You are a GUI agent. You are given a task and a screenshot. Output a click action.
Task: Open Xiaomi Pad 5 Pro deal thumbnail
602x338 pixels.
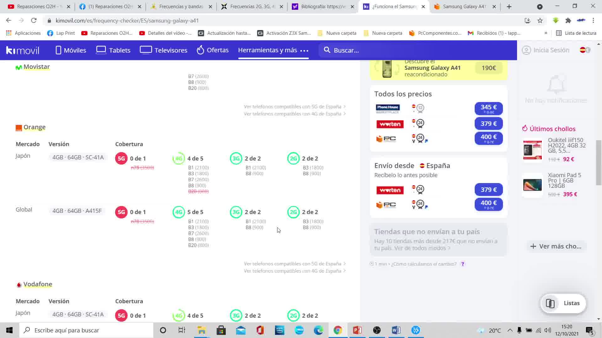tap(532, 185)
